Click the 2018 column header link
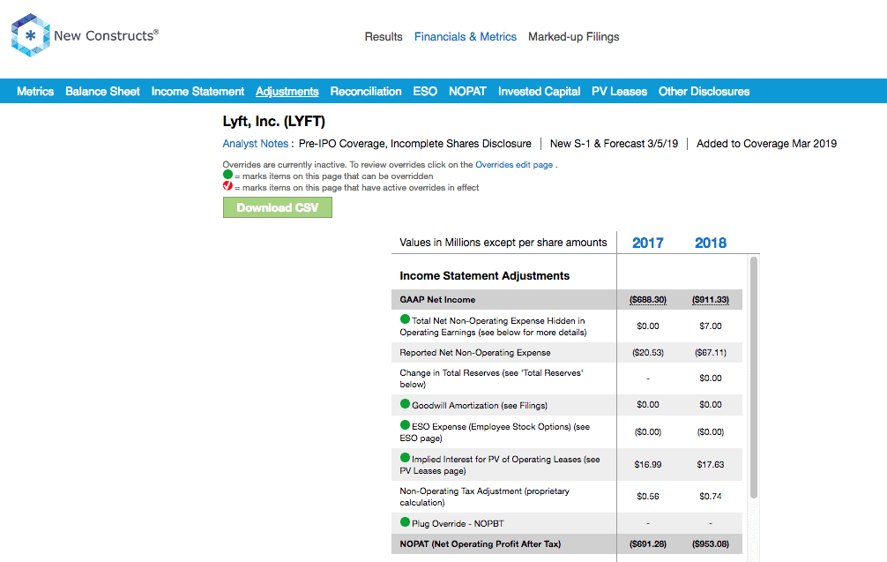 coord(711,243)
